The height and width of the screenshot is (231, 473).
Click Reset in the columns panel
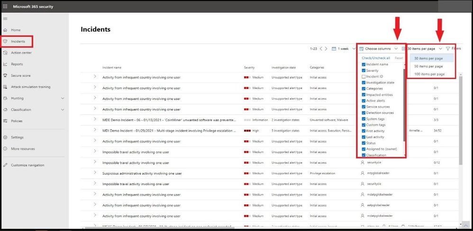pos(399,58)
